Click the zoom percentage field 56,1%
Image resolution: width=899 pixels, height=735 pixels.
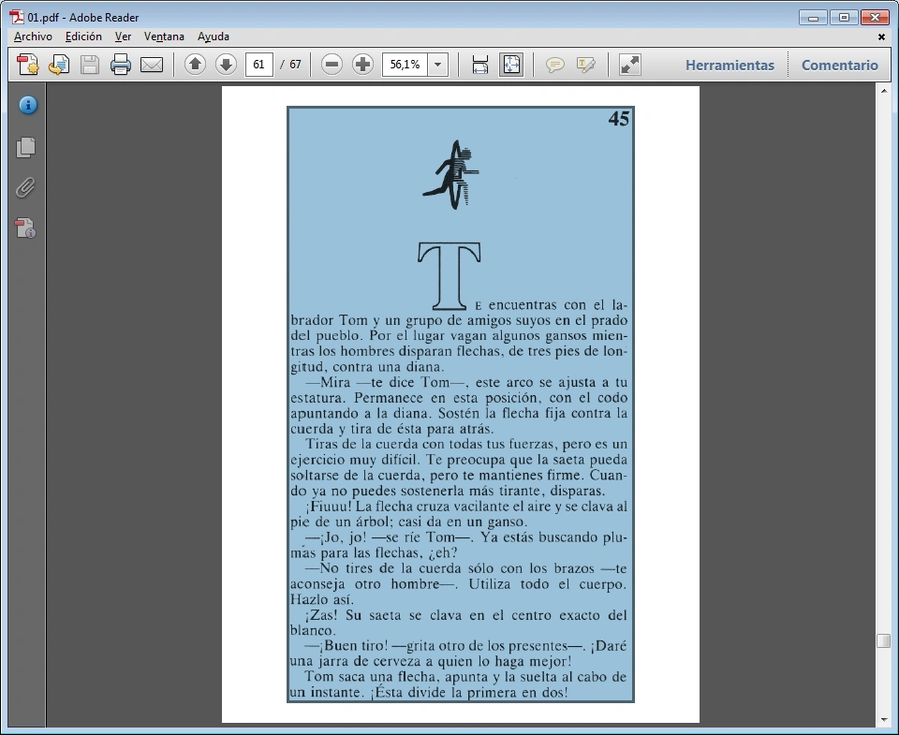click(405, 65)
